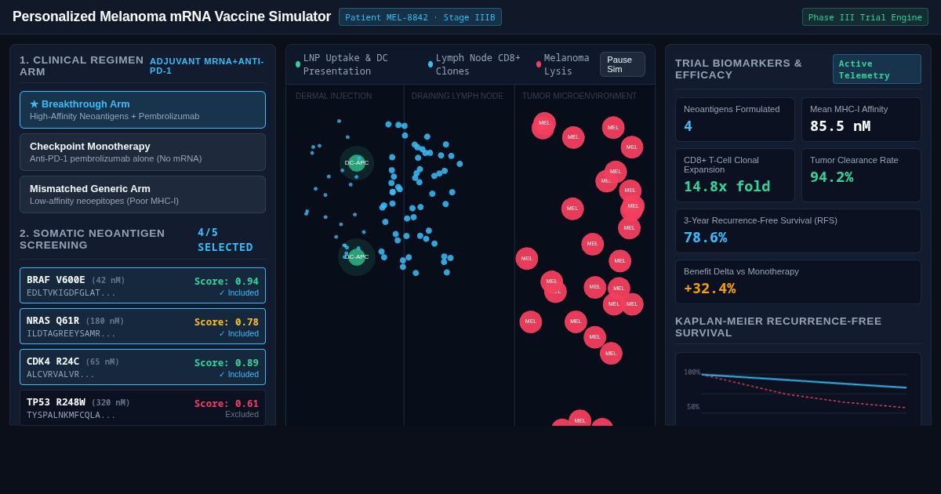Toggle the CDK4 R24C neoantigen row
The image size is (941, 494).
(143, 367)
